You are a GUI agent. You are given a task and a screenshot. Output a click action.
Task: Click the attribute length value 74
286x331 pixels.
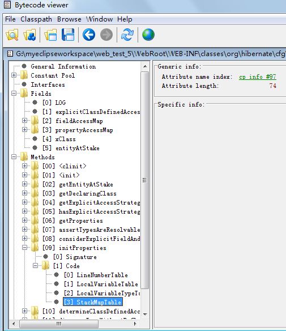(272, 86)
